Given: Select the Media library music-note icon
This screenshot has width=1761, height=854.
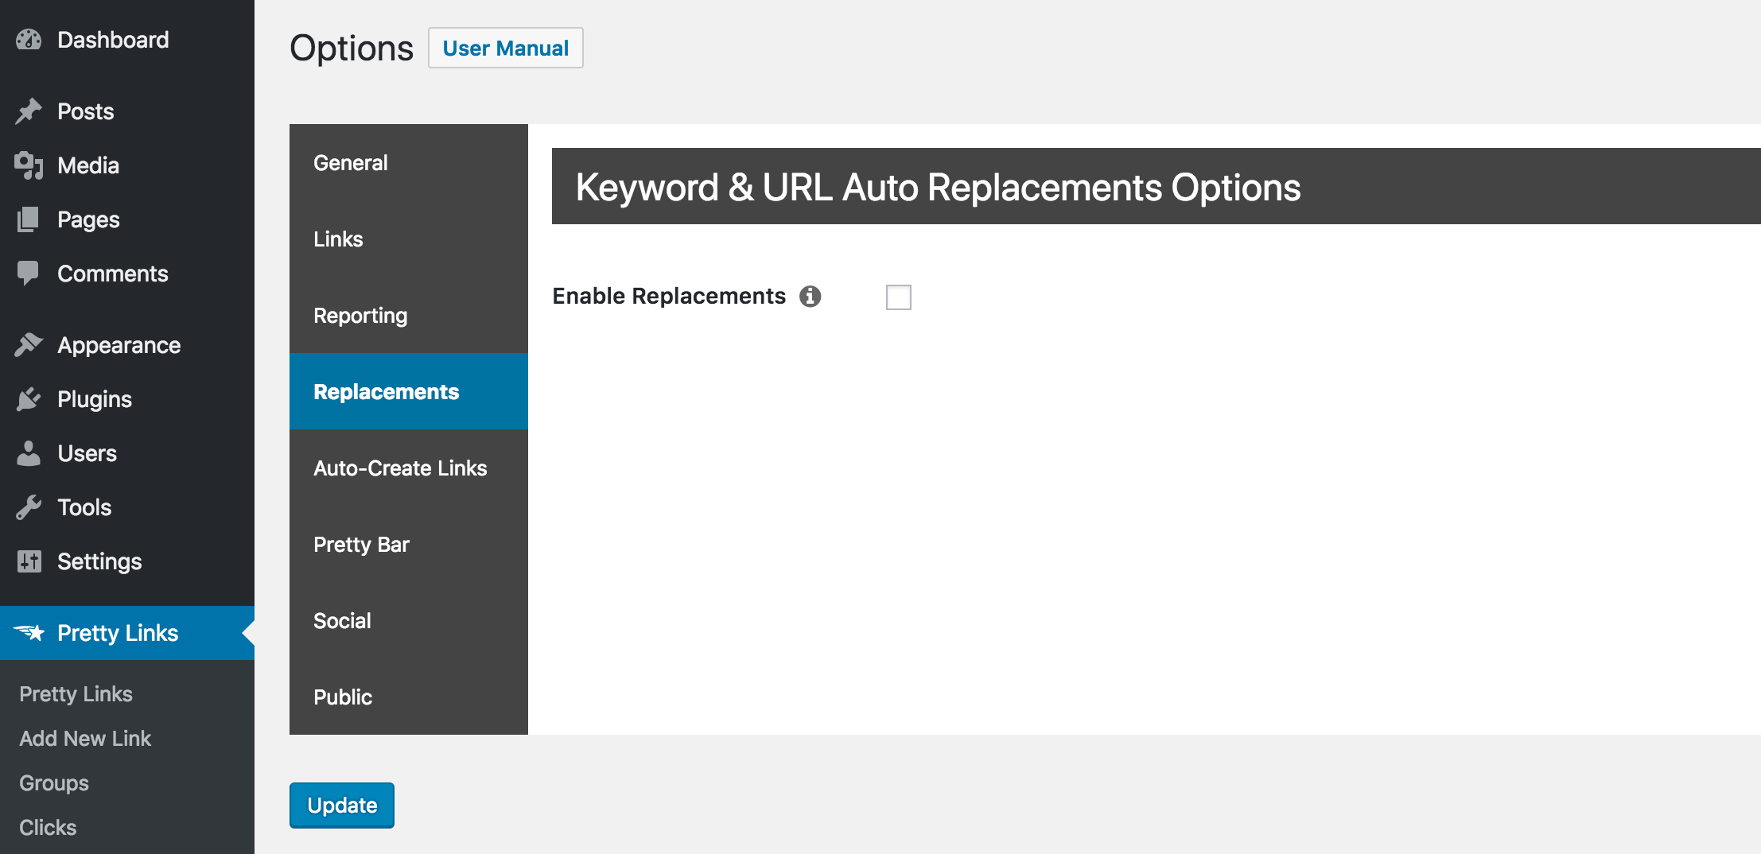Looking at the screenshot, I should 29,165.
